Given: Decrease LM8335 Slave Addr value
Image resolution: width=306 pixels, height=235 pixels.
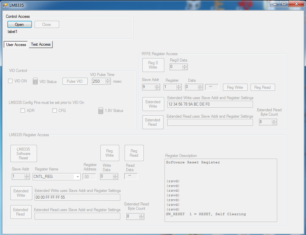Looking at the screenshot, I should pyautogui.click(x=27, y=178).
